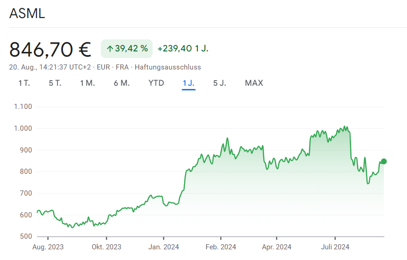Viewport: 407px width, 260px height.
Task: Click the 900 y-axis value
Action: click(x=26, y=150)
